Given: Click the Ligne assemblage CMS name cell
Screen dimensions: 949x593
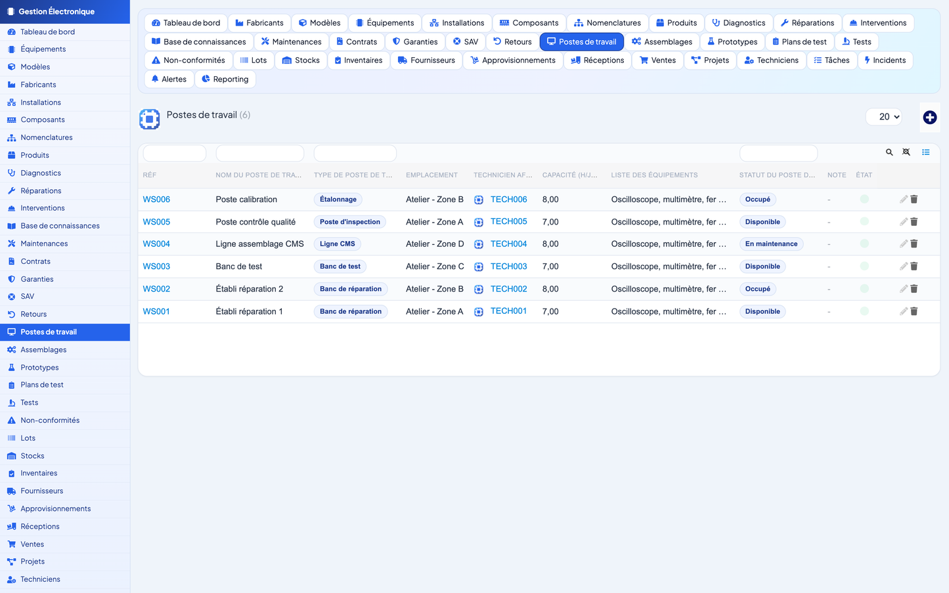Looking at the screenshot, I should [x=259, y=244].
